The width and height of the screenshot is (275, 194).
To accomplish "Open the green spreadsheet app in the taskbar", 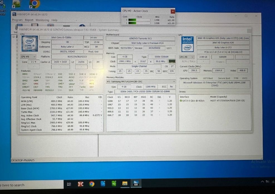I will tap(114, 183).
